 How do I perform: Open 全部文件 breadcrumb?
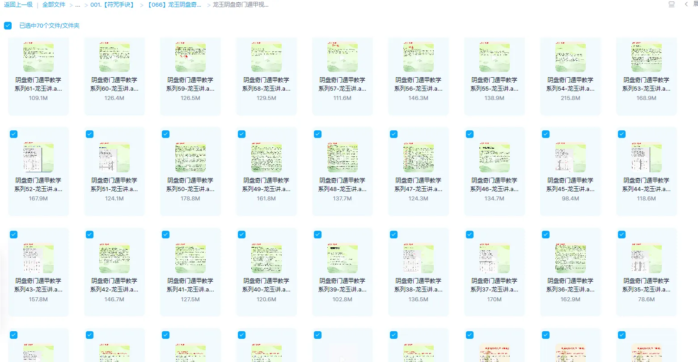(54, 4)
